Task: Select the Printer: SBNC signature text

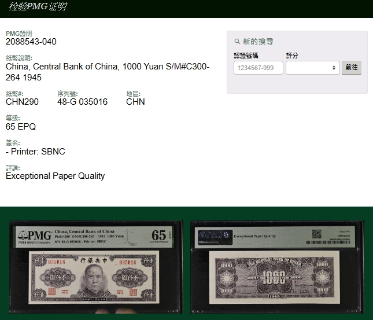Action: point(35,152)
